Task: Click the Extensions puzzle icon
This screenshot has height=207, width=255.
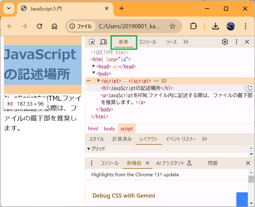Action: pos(194,26)
